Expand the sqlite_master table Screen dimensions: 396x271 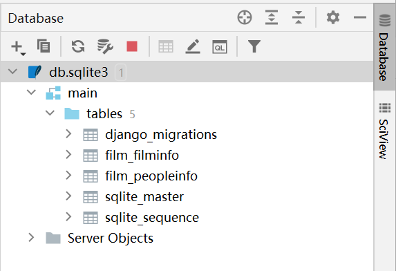pos(68,196)
